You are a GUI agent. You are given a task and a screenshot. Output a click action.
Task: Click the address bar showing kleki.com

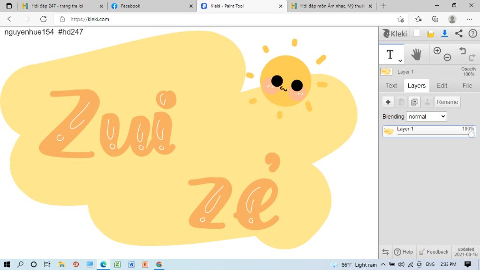pos(230,19)
